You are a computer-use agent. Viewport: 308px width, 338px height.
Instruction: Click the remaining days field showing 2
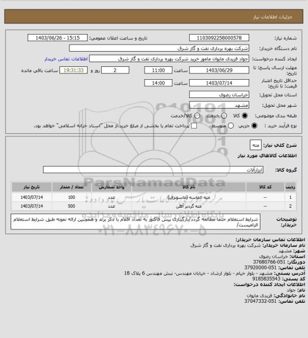pos(115,70)
